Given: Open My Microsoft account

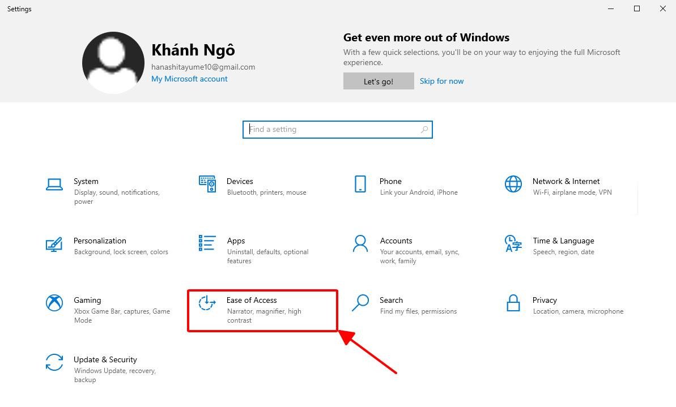Looking at the screenshot, I should coord(189,79).
